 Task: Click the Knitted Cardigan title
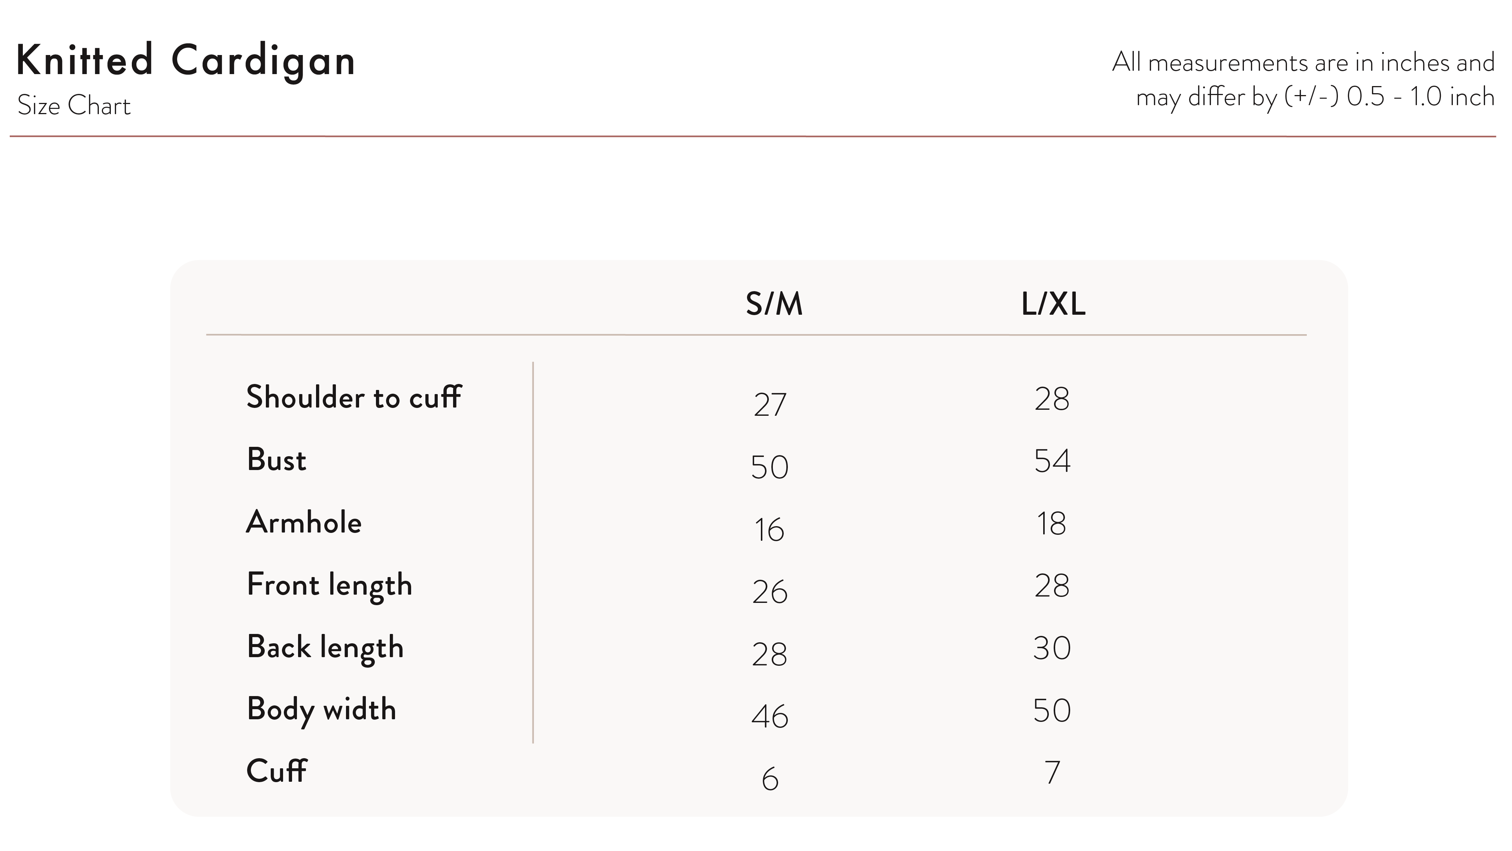[186, 60]
